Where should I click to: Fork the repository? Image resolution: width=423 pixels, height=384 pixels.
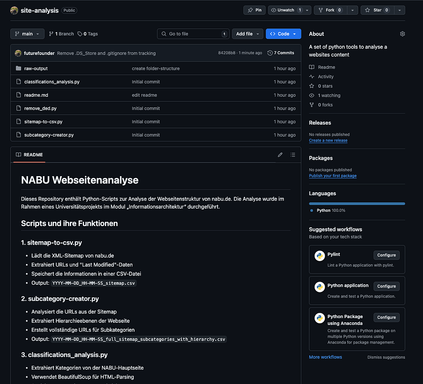point(330,10)
